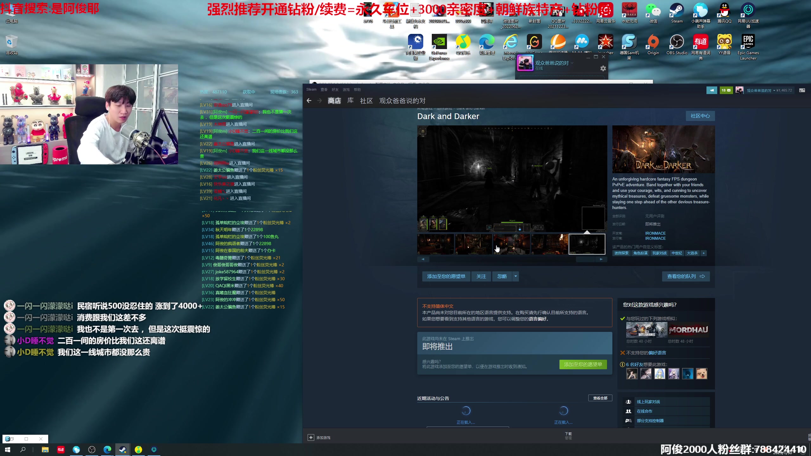The width and height of the screenshot is (811, 456).
Task: Select the 迷宫探索 tag
Action: point(621,253)
